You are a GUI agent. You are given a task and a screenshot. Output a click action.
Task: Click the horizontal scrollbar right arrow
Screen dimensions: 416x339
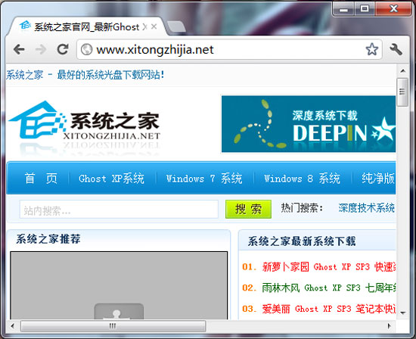pyautogui.click(x=390, y=325)
